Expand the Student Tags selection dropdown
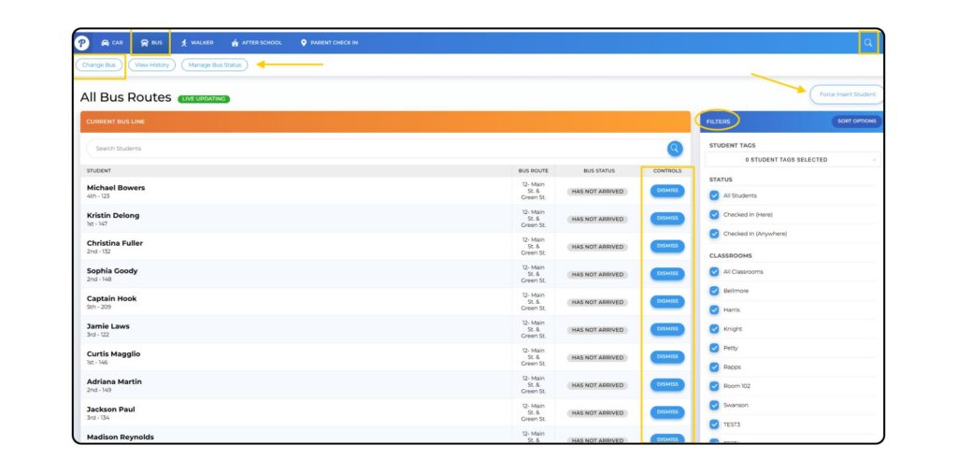Screen dimensions: 957x474 pyautogui.click(x=793, y=160)
